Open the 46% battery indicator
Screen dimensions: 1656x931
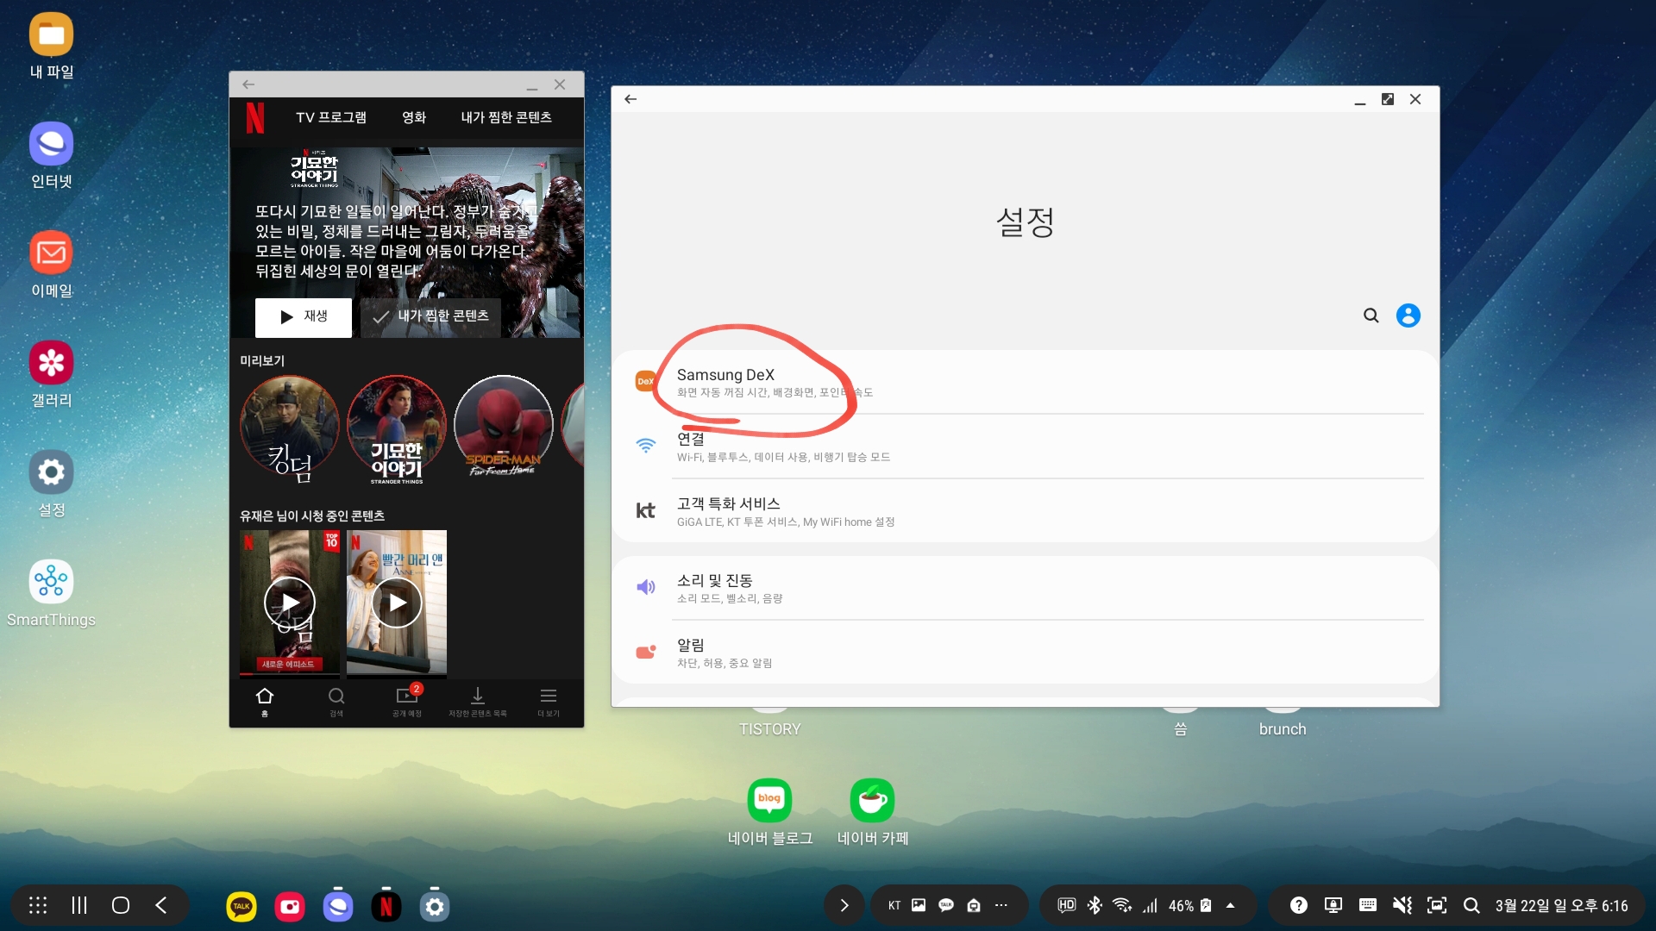coord(1190,905)
